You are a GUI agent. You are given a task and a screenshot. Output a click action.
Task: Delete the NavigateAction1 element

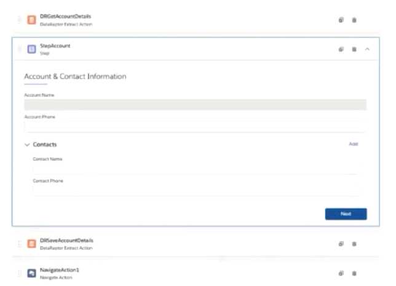[354, 273]
